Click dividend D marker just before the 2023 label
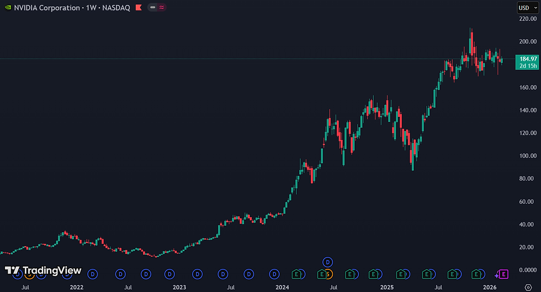The height and width of the screenshot is (292, 541). pyautogui.click(x=169, y=274)
